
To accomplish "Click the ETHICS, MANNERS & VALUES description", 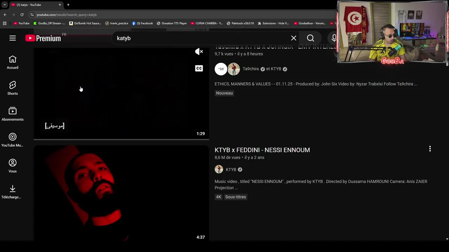I will pos(316,84).
